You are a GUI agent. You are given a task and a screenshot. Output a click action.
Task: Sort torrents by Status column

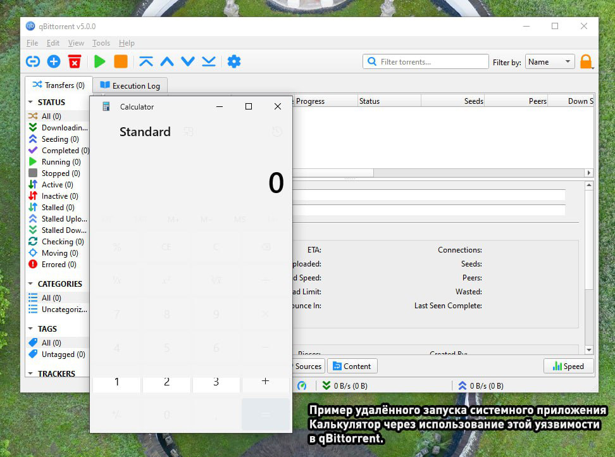pyautogui.click(x=390, y=101)
